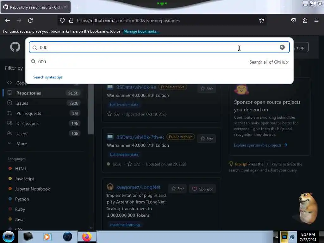324x243 pixels.
Task: Click the GitHub Octocat logo
Action: coord(15,47)
